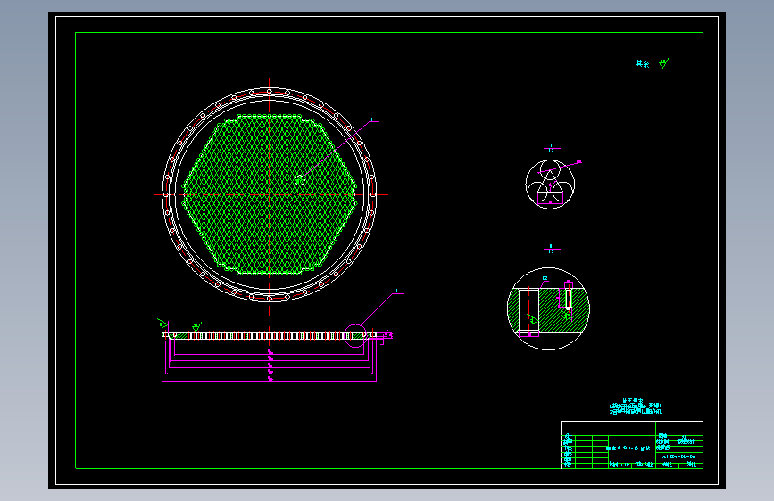The image size is (774, 501).
Task: Click the drawing number cell in title block
Action: pyautogui.click(x=678, y=456)
